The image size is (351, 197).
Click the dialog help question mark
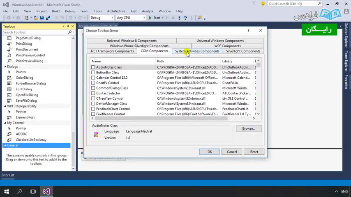tap(248, 30)
